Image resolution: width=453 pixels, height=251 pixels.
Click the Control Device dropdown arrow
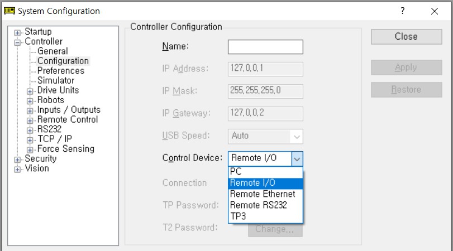click(297, 158)
